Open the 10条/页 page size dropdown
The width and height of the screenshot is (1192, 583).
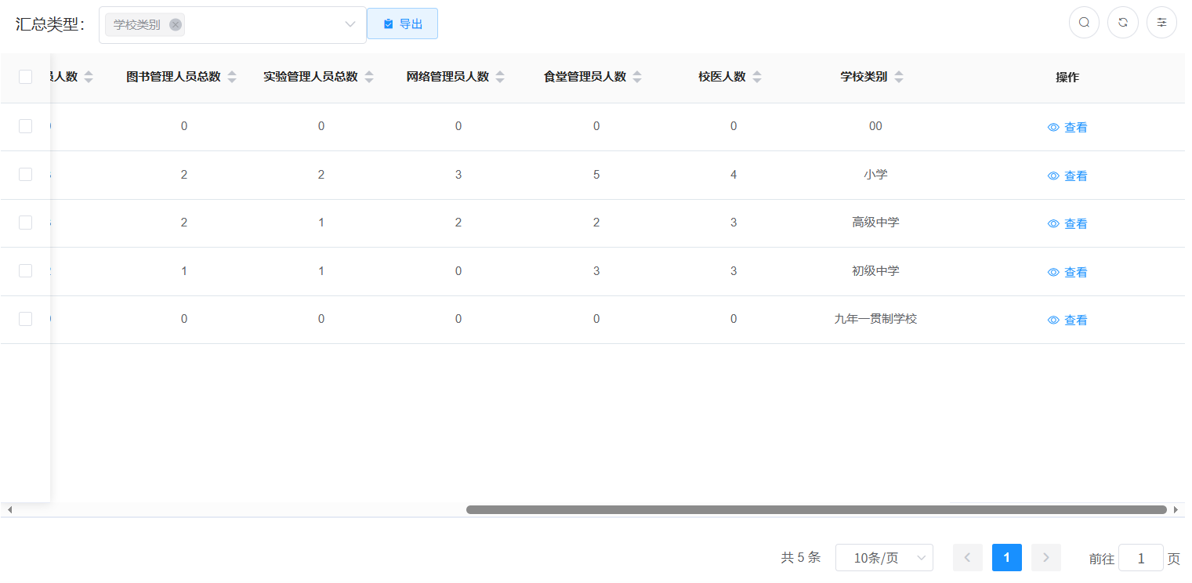883,558
